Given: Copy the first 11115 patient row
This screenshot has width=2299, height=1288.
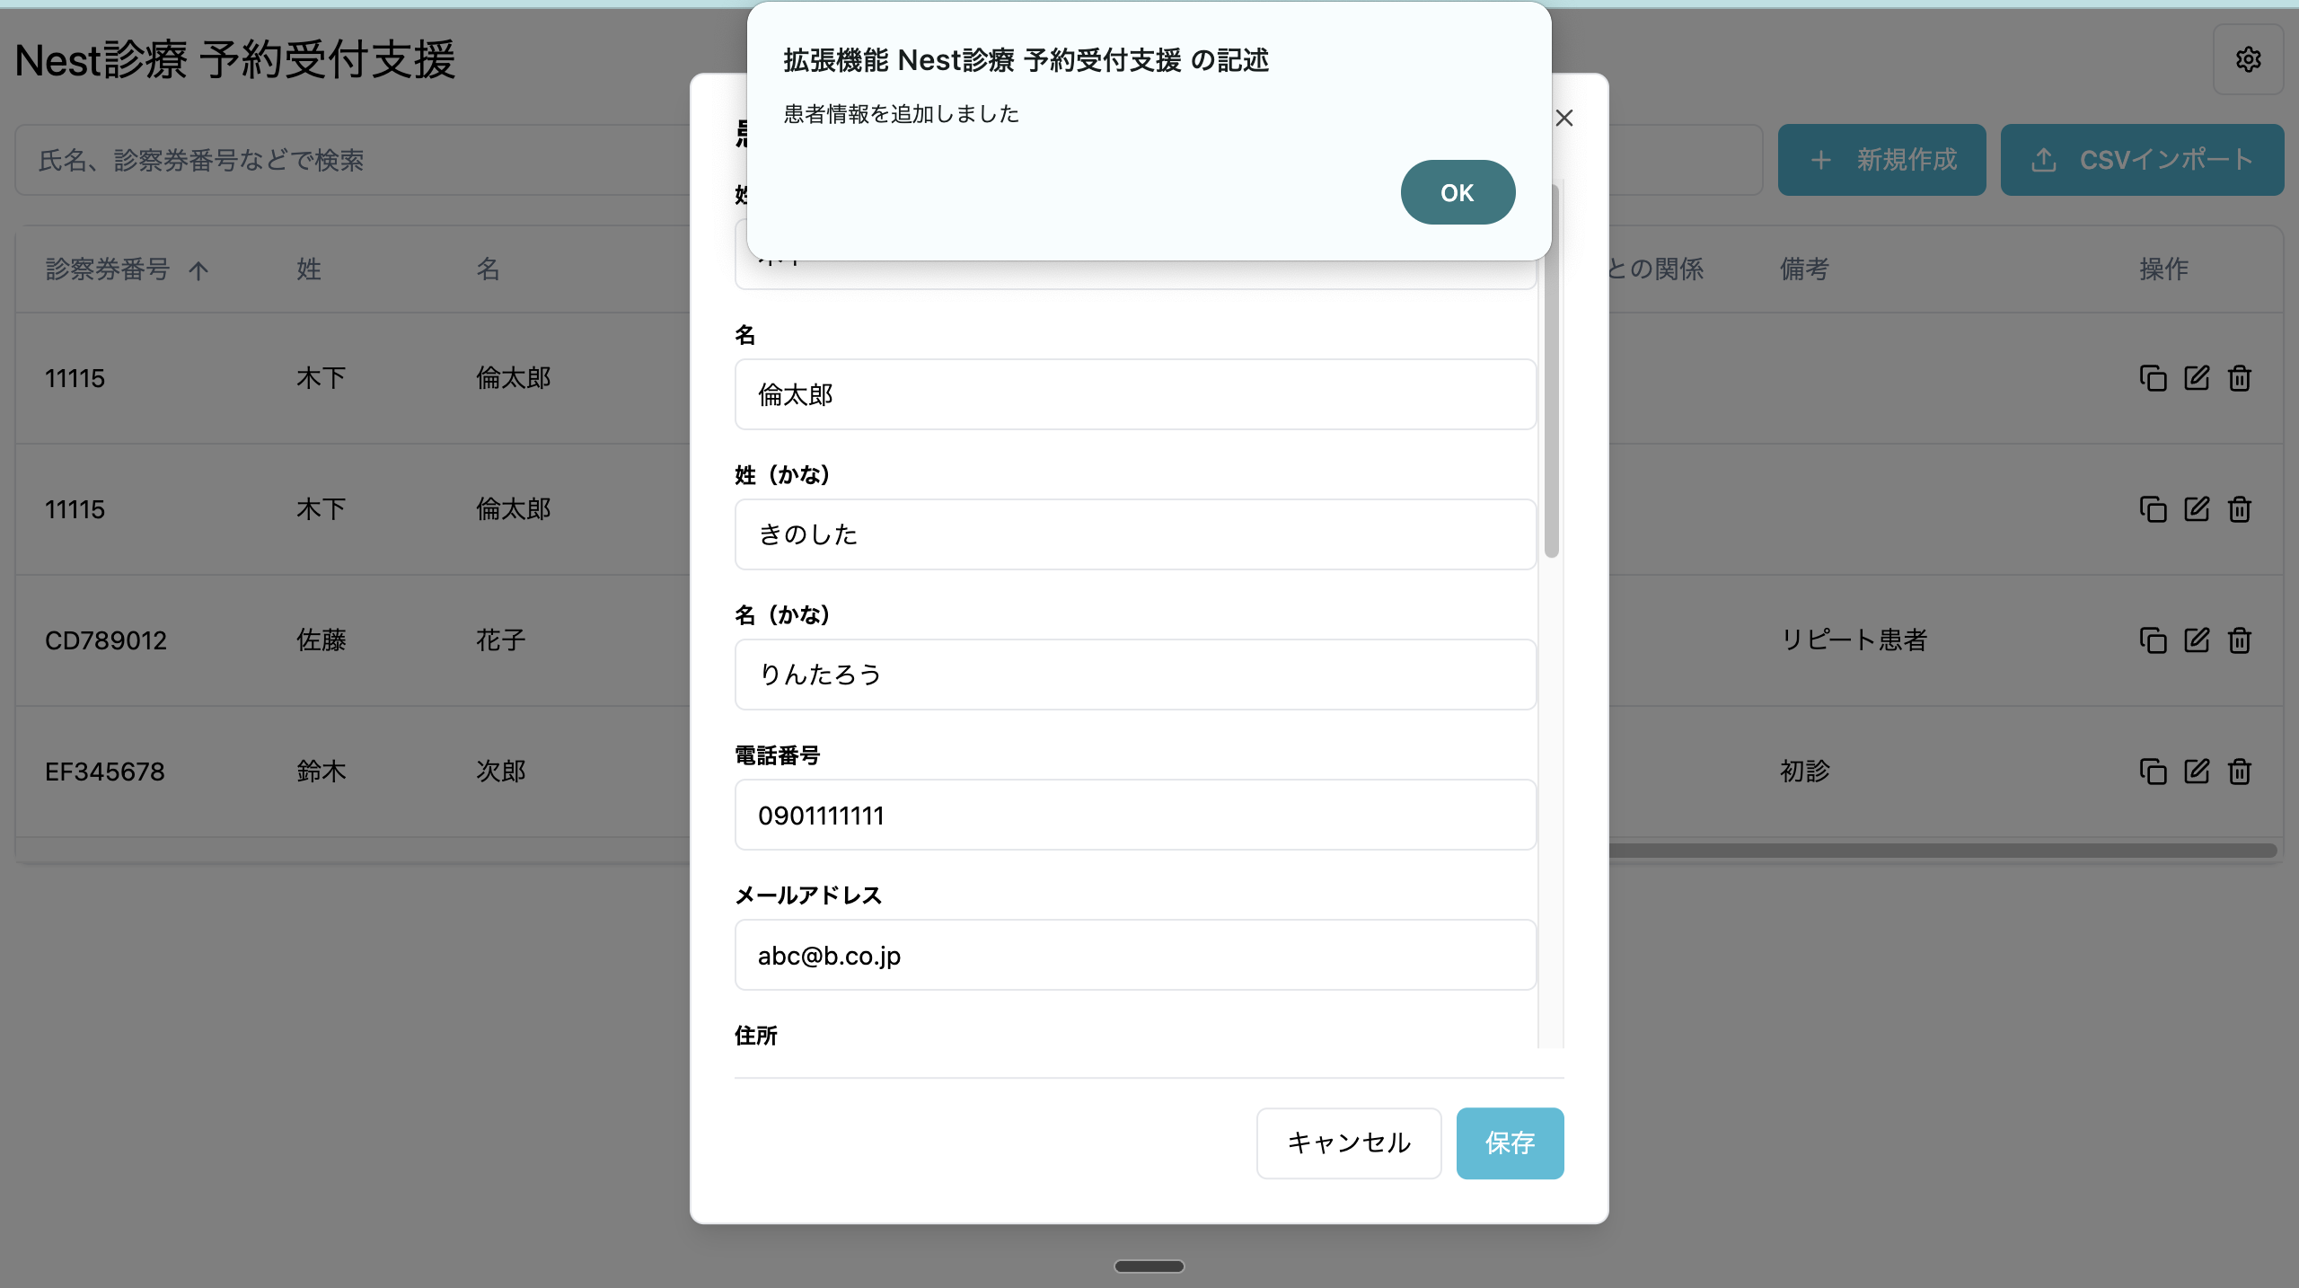Looking at the screenshot, I should [x=2153, y=378].
